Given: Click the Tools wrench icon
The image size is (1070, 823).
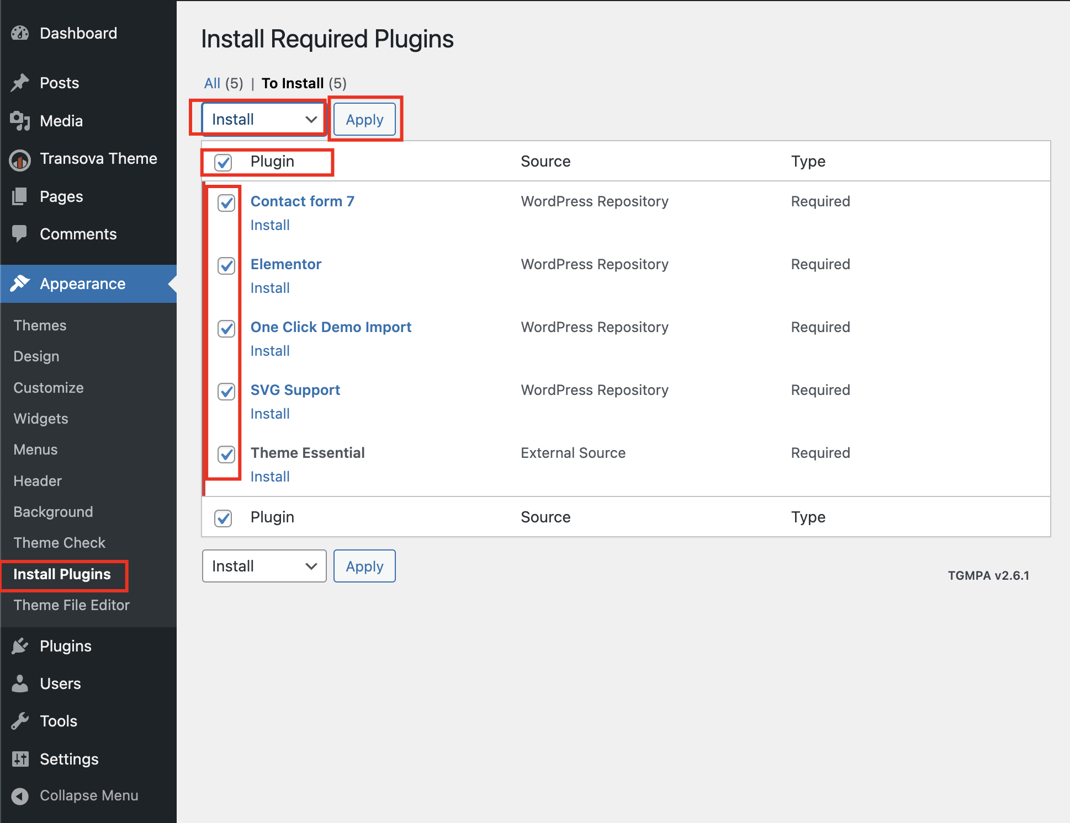Looking at the screenshot, I should 20,721.
